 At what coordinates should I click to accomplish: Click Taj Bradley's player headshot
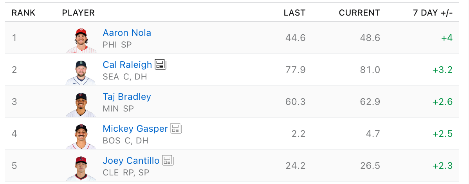[x=81, y=104]
